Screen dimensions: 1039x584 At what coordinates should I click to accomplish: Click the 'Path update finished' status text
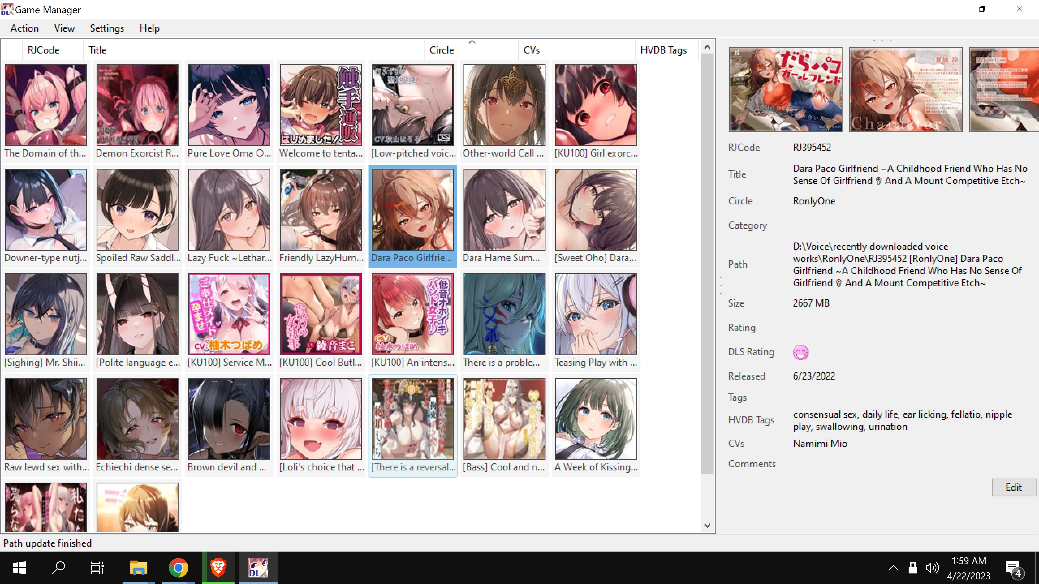coord(48,543)
